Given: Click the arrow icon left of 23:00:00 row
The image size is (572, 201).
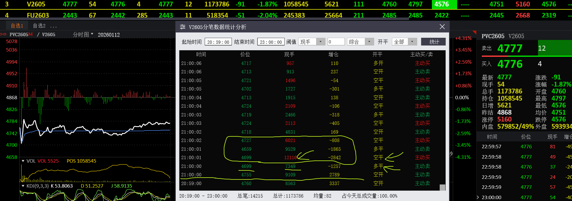Looking at the screenshot, I should pyautogui.click(x=478, y=197).
